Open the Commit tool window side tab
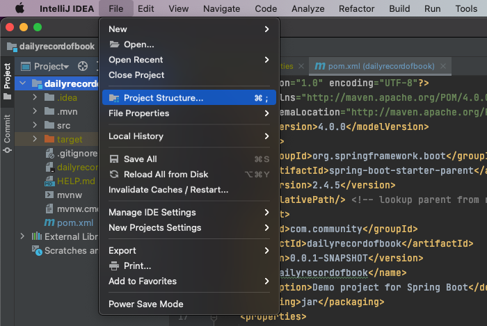The image size is (487, 326). coord(7,133)
